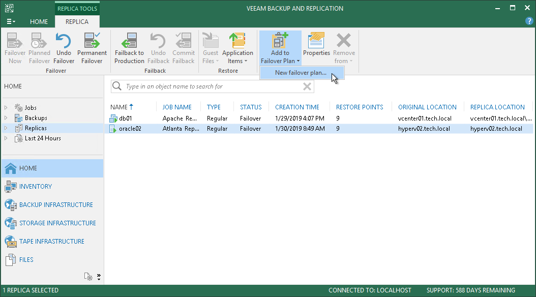
Task: Expand the Replicas tree node
Action: pyautogui.click(x=6, y=128)
